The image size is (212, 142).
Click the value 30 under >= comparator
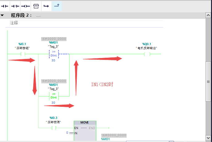click(53, 61)
